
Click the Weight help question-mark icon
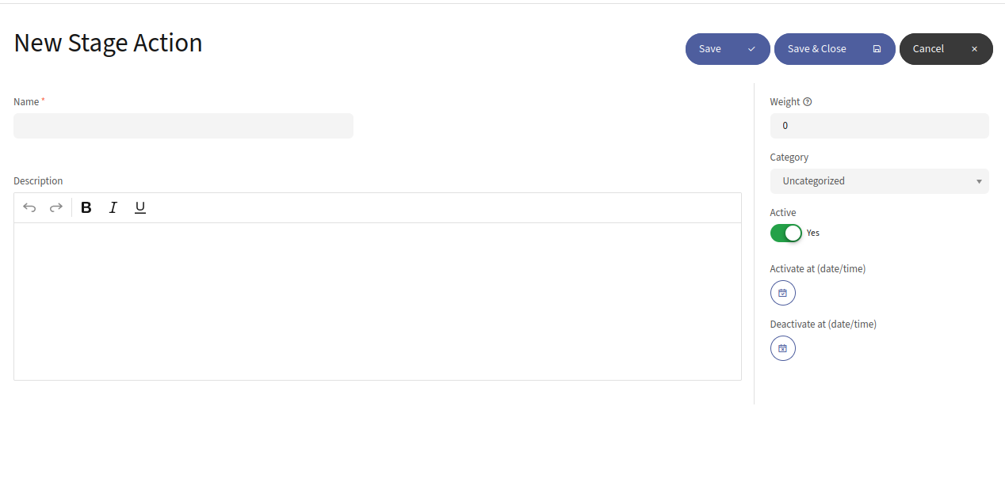point(808,102)
